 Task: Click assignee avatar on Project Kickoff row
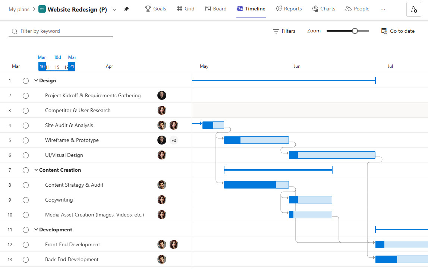[x=161, y=95]
